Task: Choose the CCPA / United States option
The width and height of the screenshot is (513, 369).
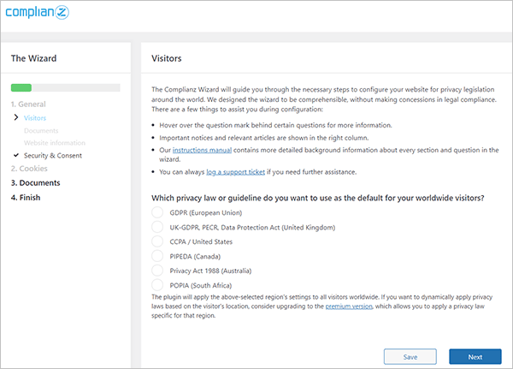Action: tap(157, 241)
